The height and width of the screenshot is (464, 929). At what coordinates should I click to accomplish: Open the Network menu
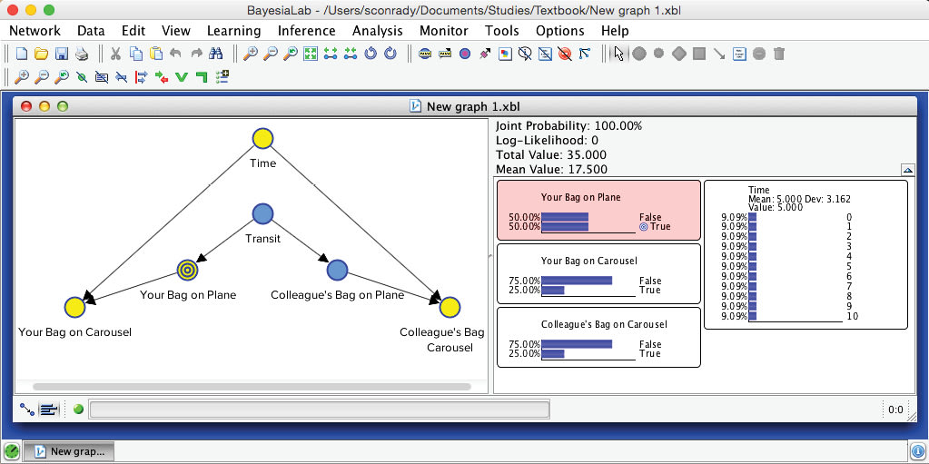(35, 31)
